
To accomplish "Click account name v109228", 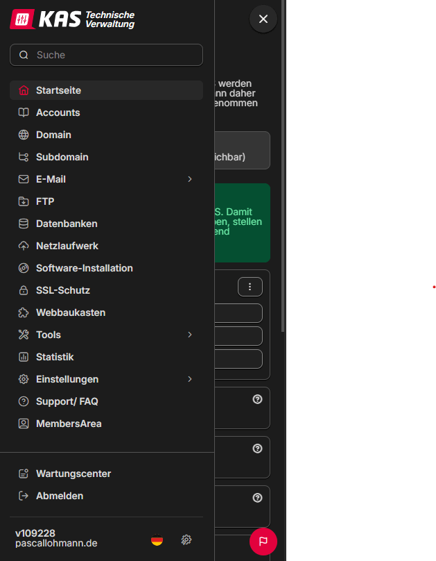I will tap(35, 533).
